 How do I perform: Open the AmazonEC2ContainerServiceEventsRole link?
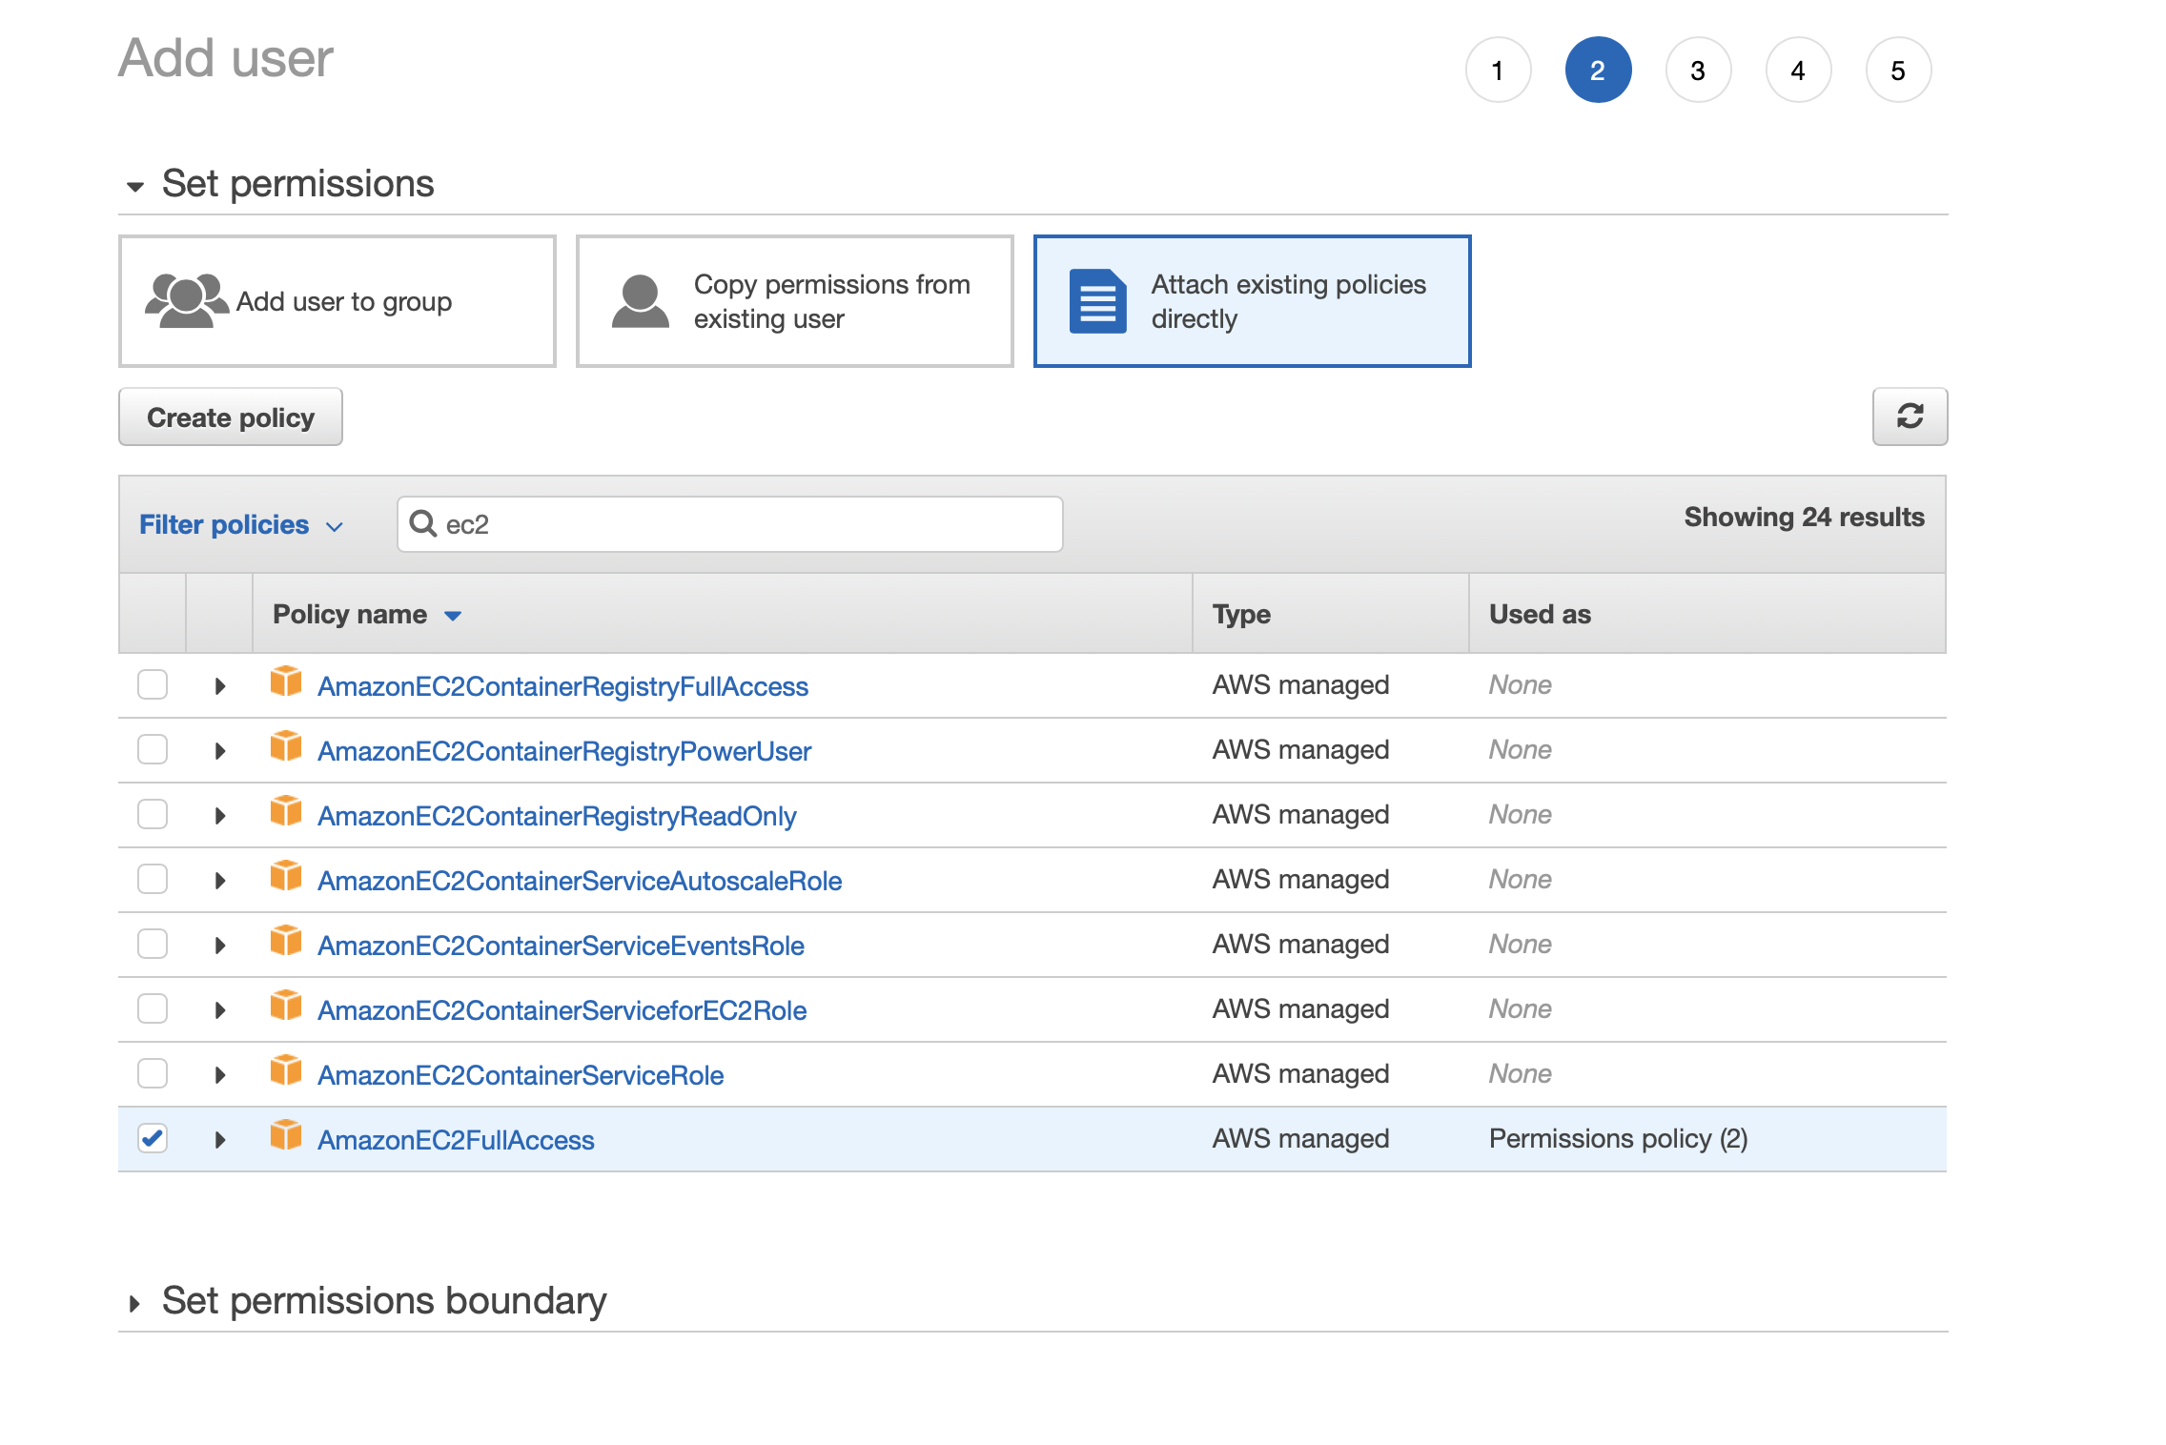pyautogui.click(x=561, y=946)
